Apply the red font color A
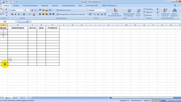 tap(34, 14)
